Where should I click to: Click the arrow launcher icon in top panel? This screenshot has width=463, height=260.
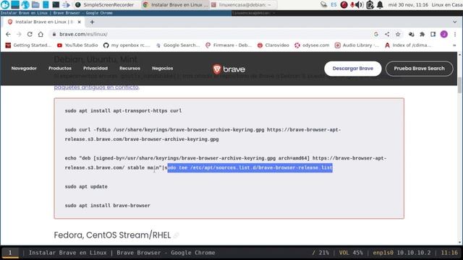66,5
